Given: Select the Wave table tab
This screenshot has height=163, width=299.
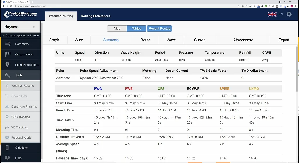Looking at the screenshot, I should click(171, 40).
